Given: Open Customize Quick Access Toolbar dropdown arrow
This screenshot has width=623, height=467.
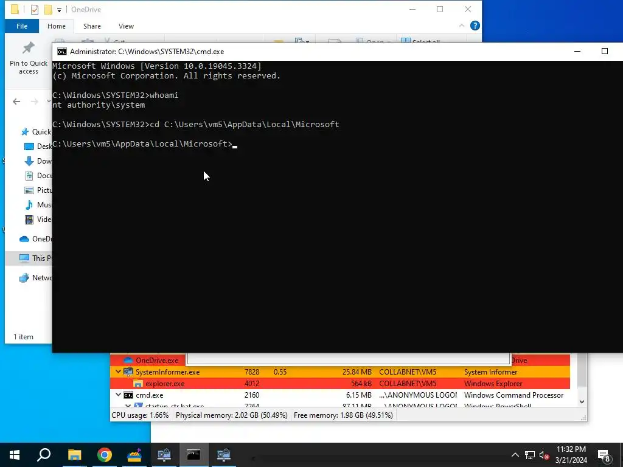Looking at the screenshot, I should tap(59, 10).
